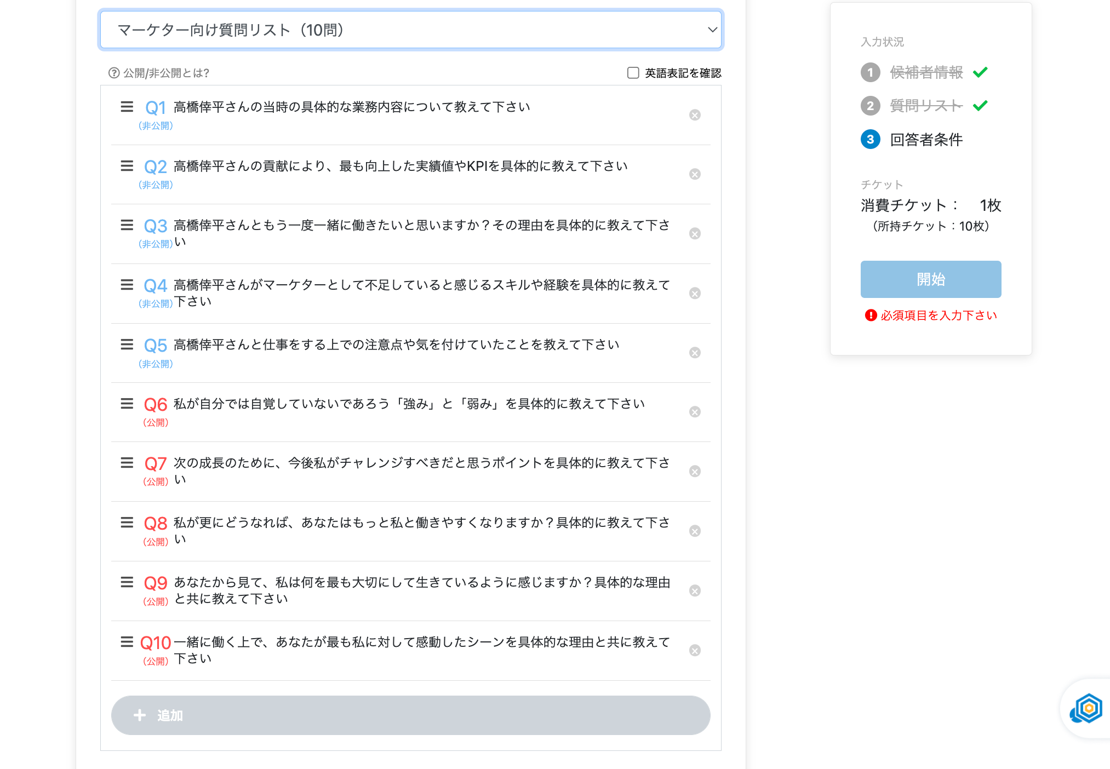Click the 追加 add question button
Screen dimensions: 1110x769
(411, 715)
